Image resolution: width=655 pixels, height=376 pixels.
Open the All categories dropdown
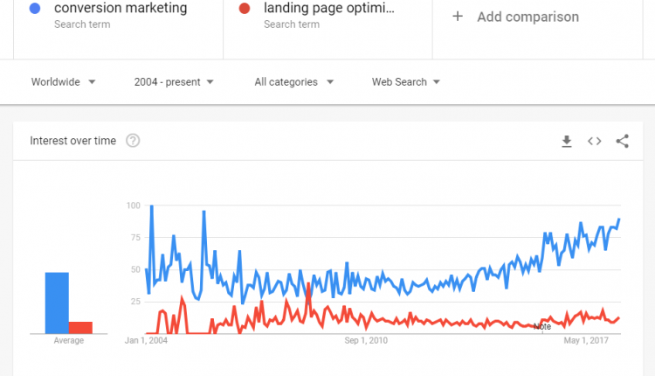click(293, 82)
